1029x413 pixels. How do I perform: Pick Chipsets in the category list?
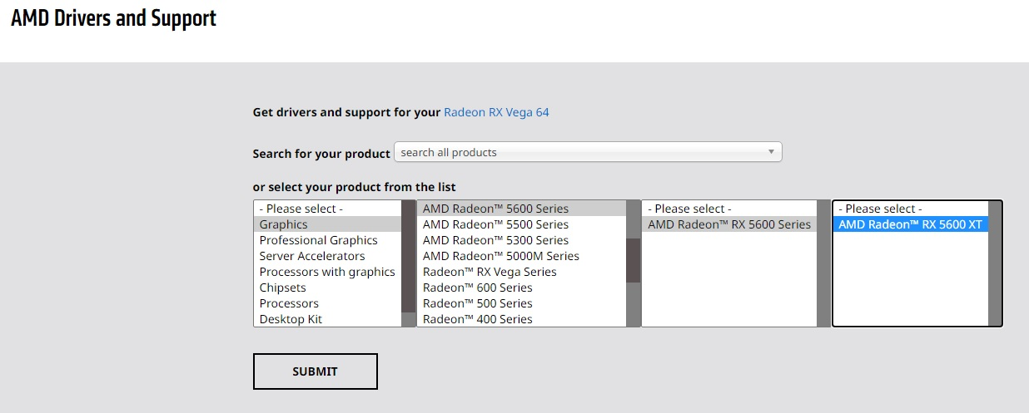[x=327, y=288]
